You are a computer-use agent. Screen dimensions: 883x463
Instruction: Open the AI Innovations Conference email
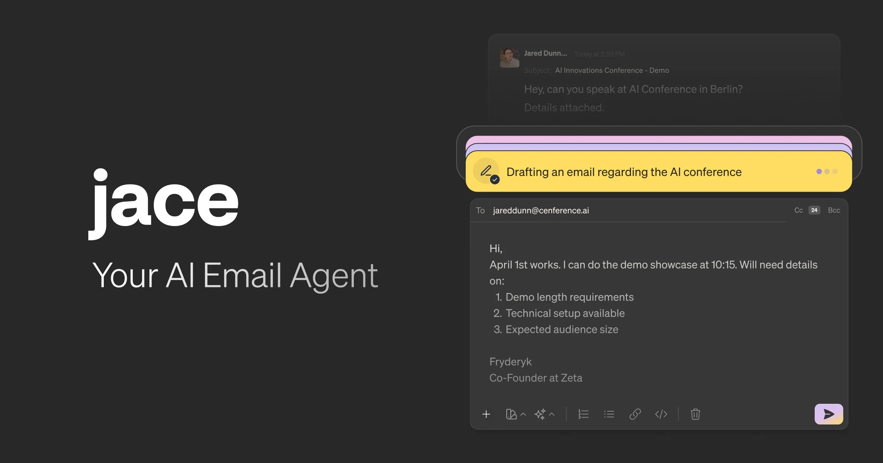pos(611,70)
